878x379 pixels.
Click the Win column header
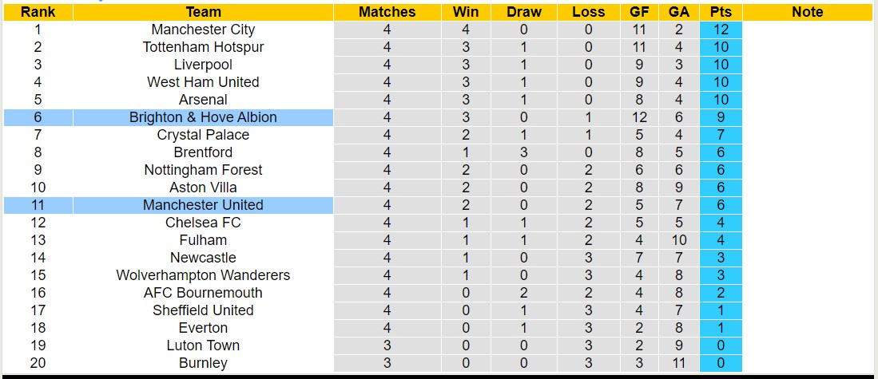(466, 12)
